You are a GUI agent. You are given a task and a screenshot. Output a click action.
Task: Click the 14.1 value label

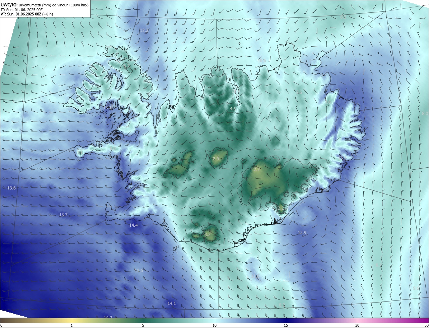point(172,303)
